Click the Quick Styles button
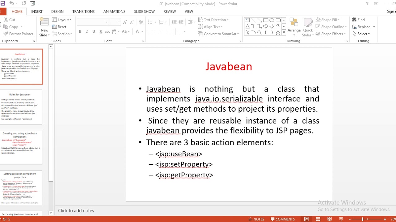This screenshot has width=396, height=222. pyautogui.click(x=308, y=27)
